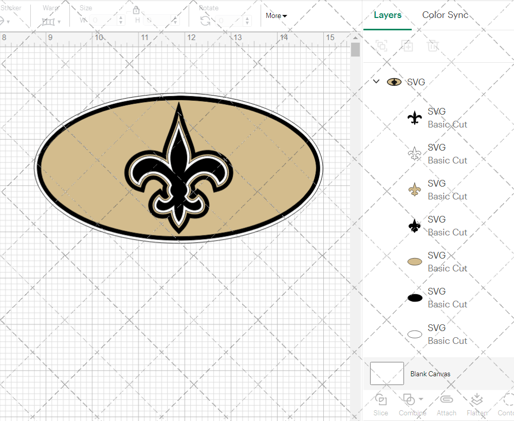The width and height of the screenshot is (514, 421).
Task: Select the first black fleur-de-lis layer icon
Action: pyautogui.click(x=415, y=118)
